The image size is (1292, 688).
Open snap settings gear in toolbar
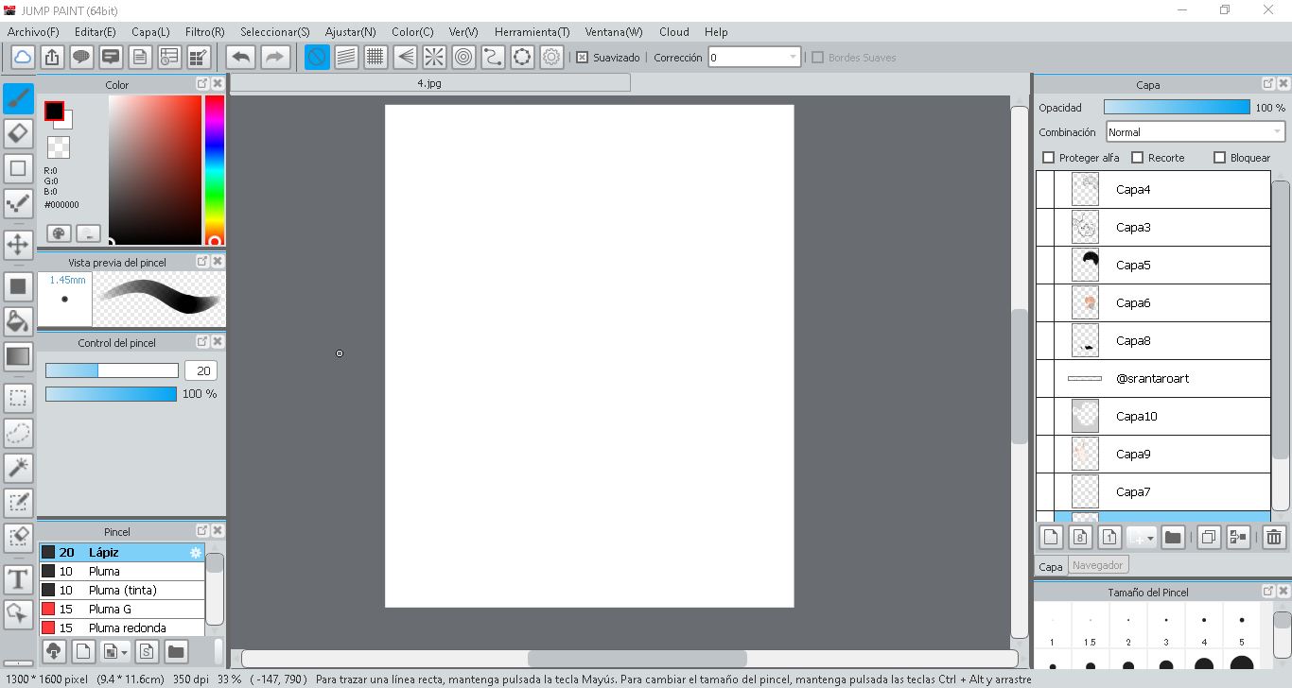pos(551,58)
